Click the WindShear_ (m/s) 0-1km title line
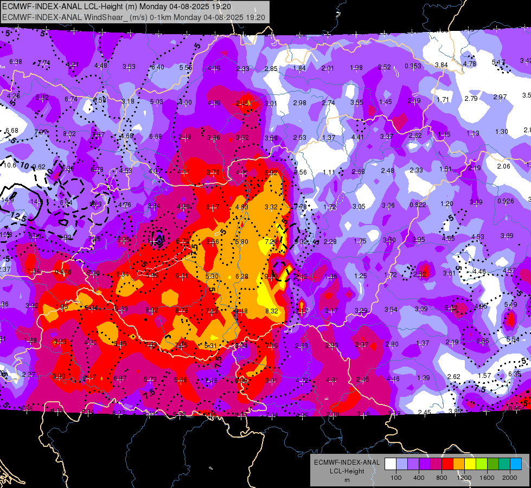This screenshot has width=531, height=488. [x=133, y=17]
